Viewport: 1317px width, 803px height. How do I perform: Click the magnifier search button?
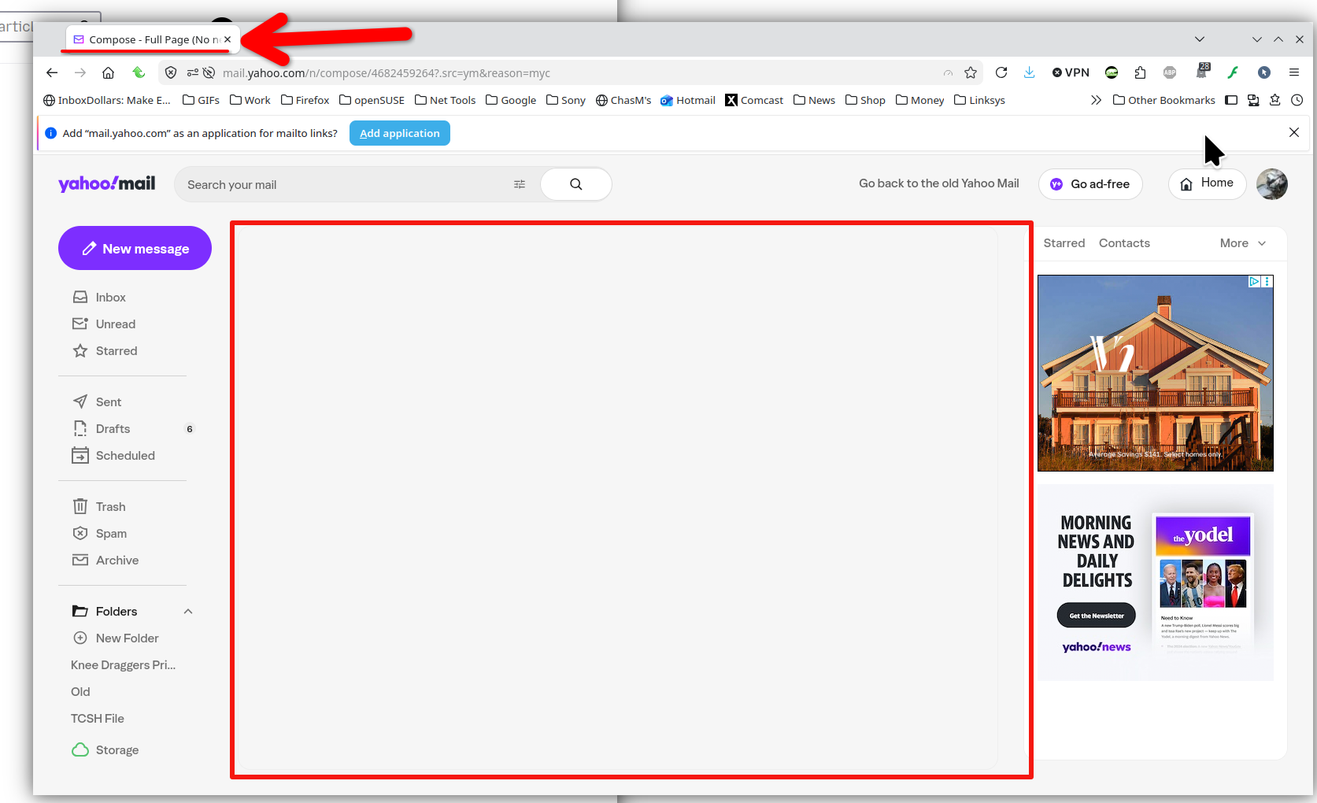576,184
